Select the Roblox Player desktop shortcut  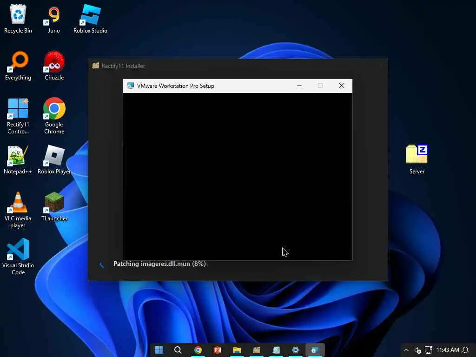(54, 160)
